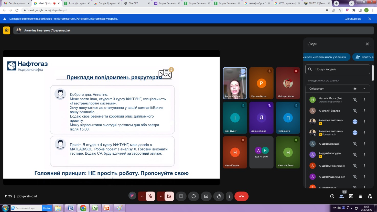
Task: Leave the call with red hang-up button
Action: 241,196
